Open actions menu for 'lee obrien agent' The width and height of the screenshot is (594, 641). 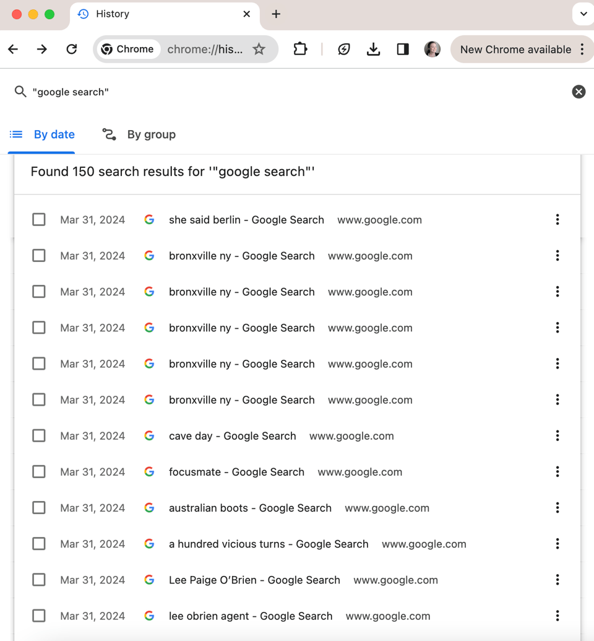(557, 616)
